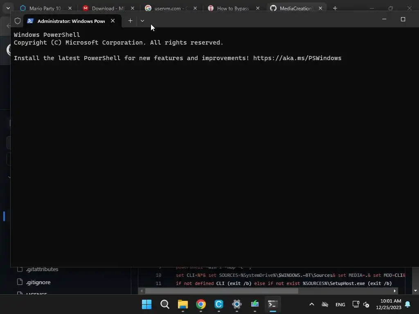The image size is (419, 314).
Task: Click line number 11 in code view
Action: coord(158,283)
